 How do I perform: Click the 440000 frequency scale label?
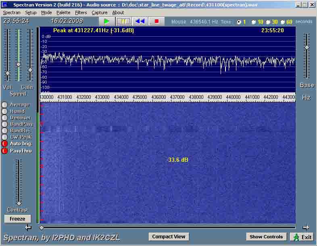click(x=233, y=97)
